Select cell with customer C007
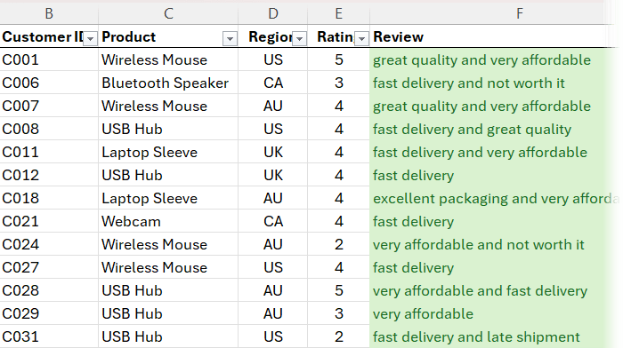 pyautogui.click(x=49, y=106)
